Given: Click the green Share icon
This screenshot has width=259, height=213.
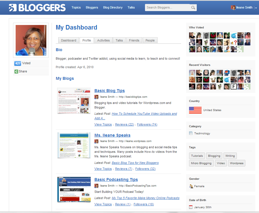Looking at the screenshot, I should click(x=16, y=71).
